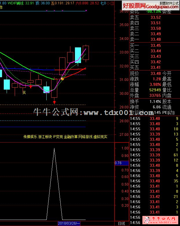Click the diamond icon in indicator header
Image resolution: width=180 pixels, height=226 pixels.
pos(108,3)
